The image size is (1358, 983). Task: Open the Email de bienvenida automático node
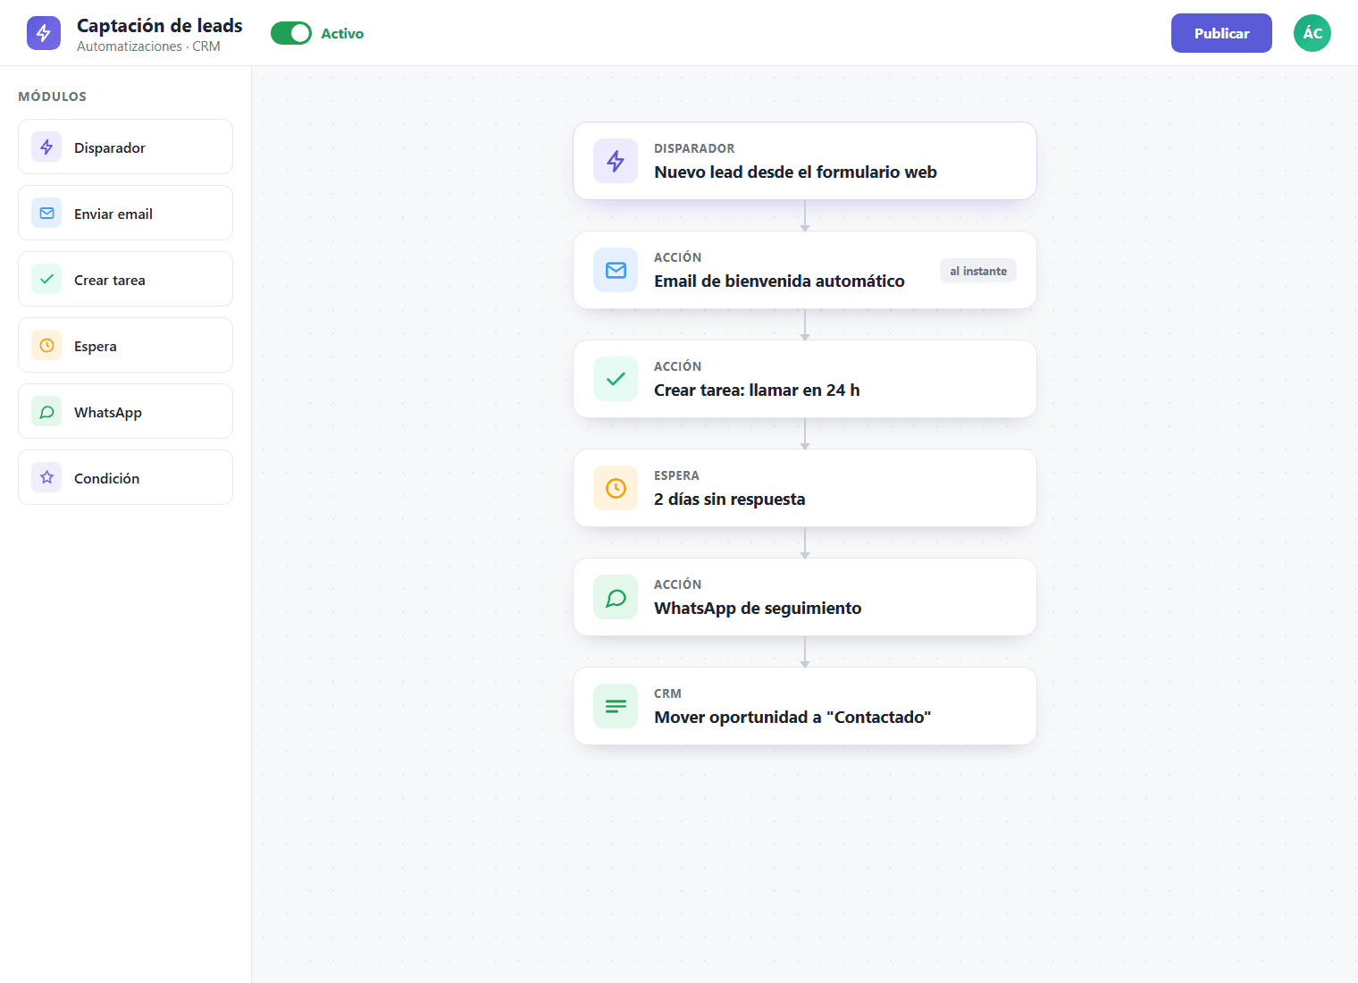pyautogui.click(x=805, y=270)
